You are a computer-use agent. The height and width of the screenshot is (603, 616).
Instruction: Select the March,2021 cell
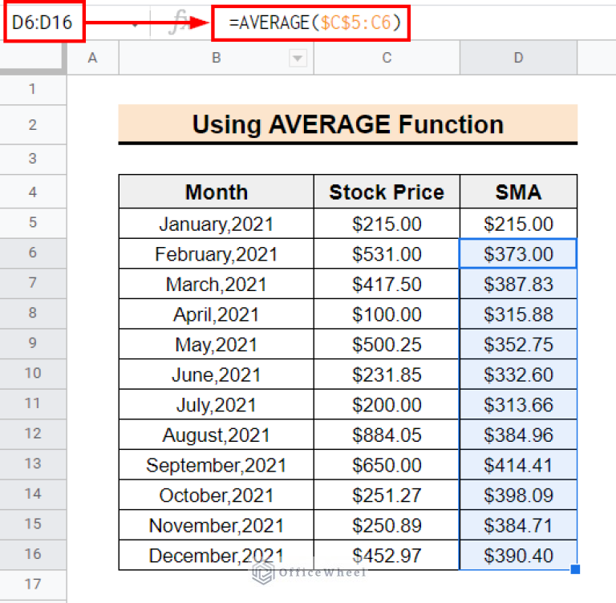click(x=216, y=284)
